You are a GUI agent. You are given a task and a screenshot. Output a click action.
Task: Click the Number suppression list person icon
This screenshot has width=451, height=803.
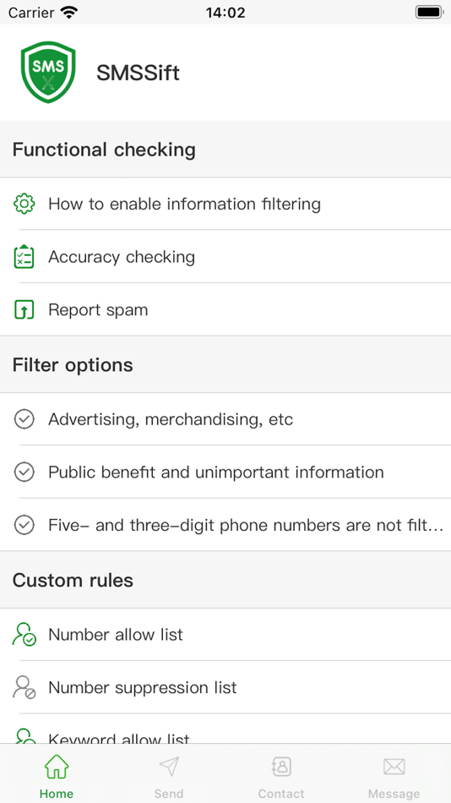click(x=24, y=687)
